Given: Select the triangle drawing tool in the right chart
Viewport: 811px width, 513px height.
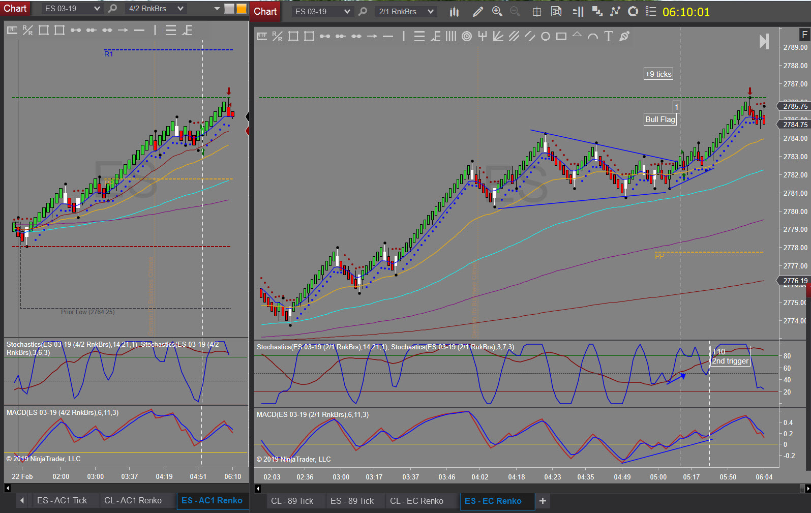Looking at the screenshot, I should (577, 35).
